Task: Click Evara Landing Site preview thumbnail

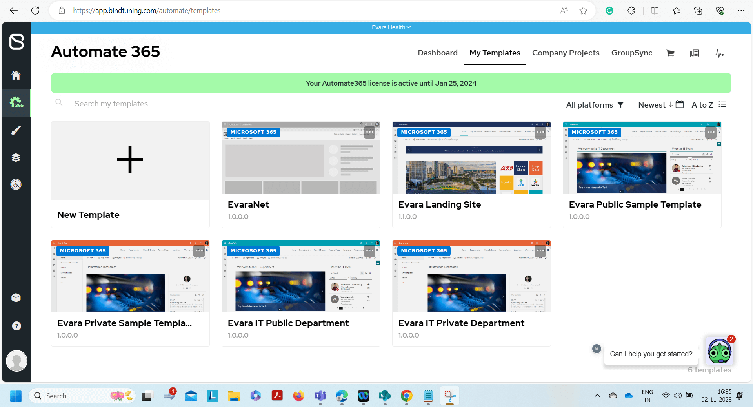Action: (x=471, y=158)
